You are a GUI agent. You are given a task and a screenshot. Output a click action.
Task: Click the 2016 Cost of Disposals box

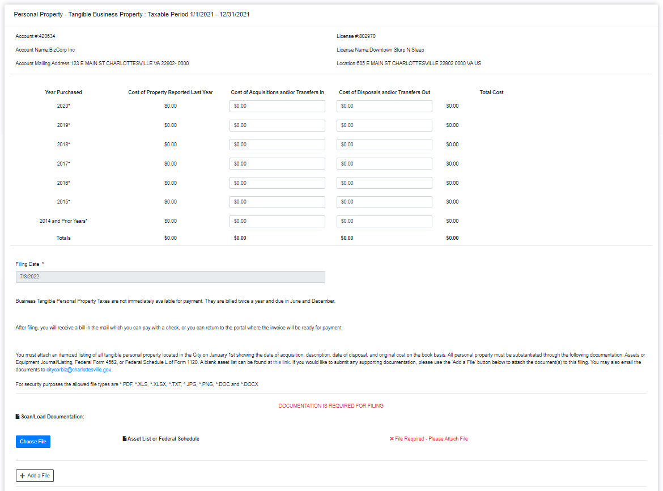coord(384,183)
